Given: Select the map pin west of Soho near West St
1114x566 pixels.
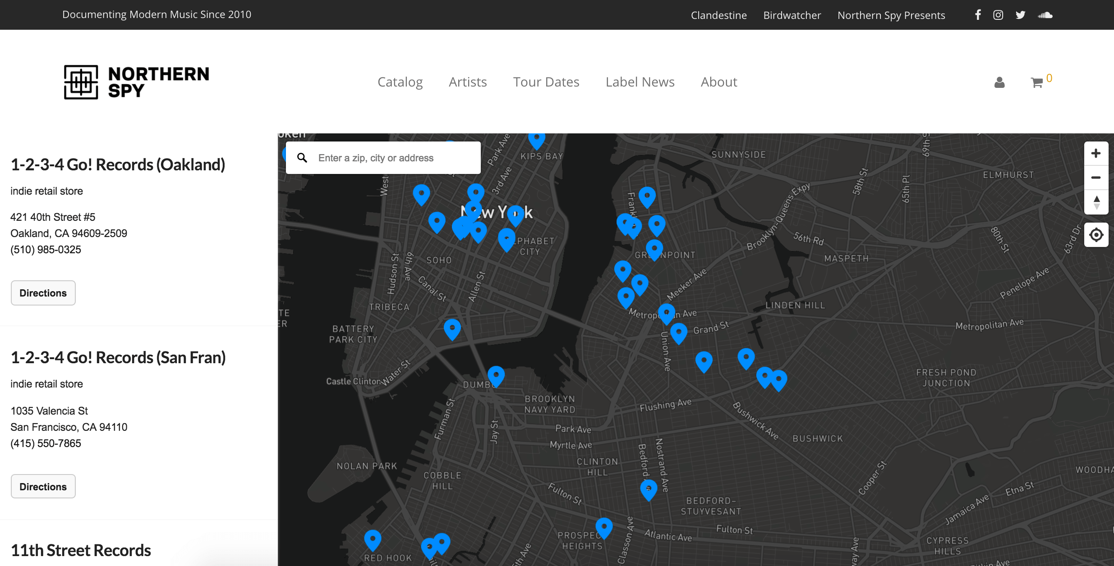Looking at the screenshot, I should 421,195.
